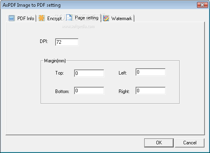Dismiss dialog with Cancel button
Image resolution: width=210 pixels, height=153 pixels.
point(190,143)
